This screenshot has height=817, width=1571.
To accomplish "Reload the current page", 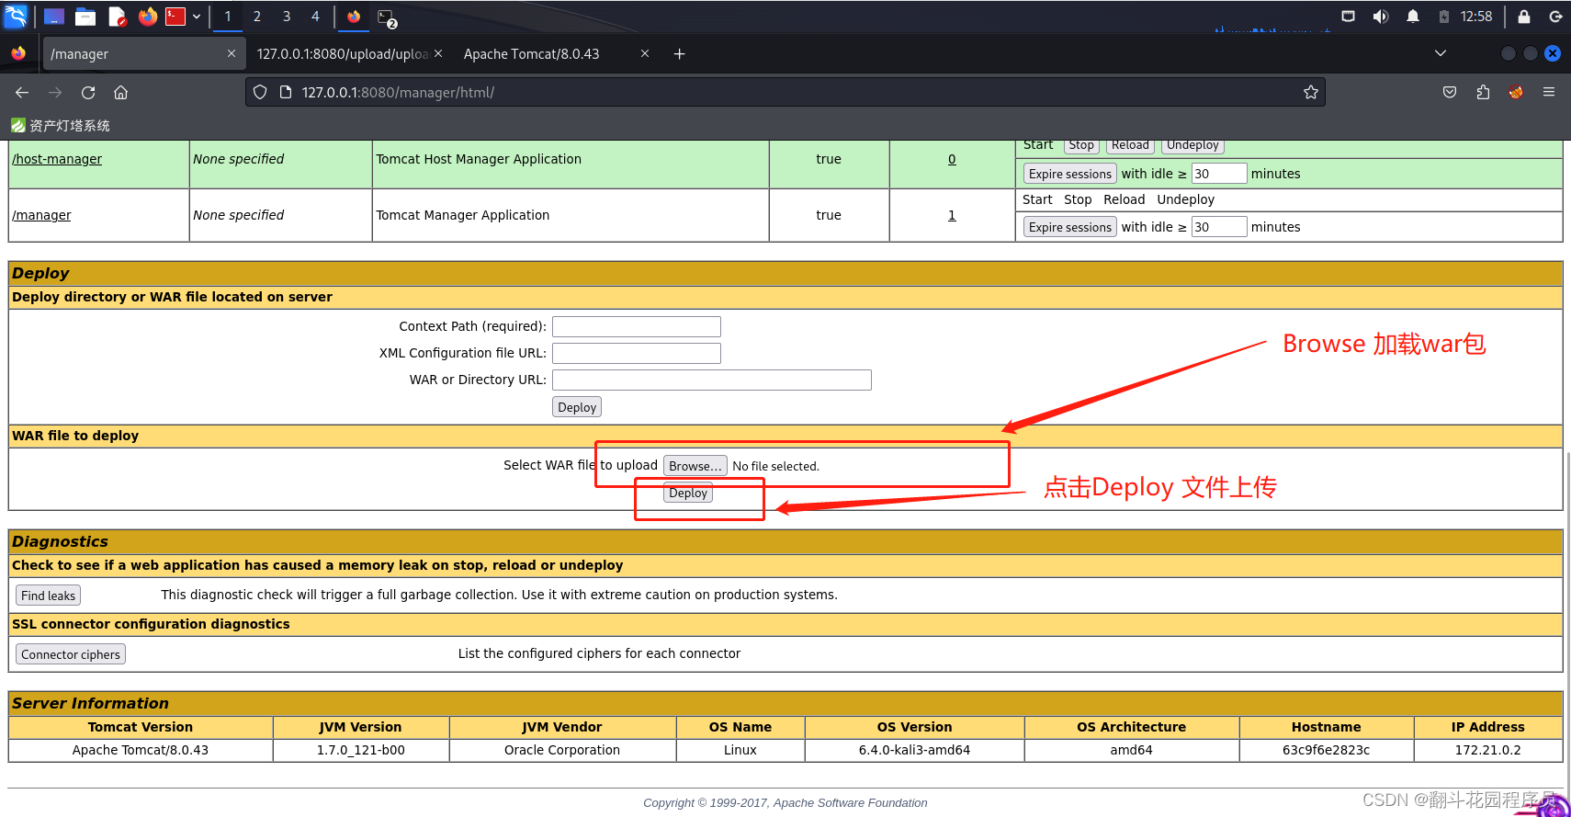I will (88, 93).
